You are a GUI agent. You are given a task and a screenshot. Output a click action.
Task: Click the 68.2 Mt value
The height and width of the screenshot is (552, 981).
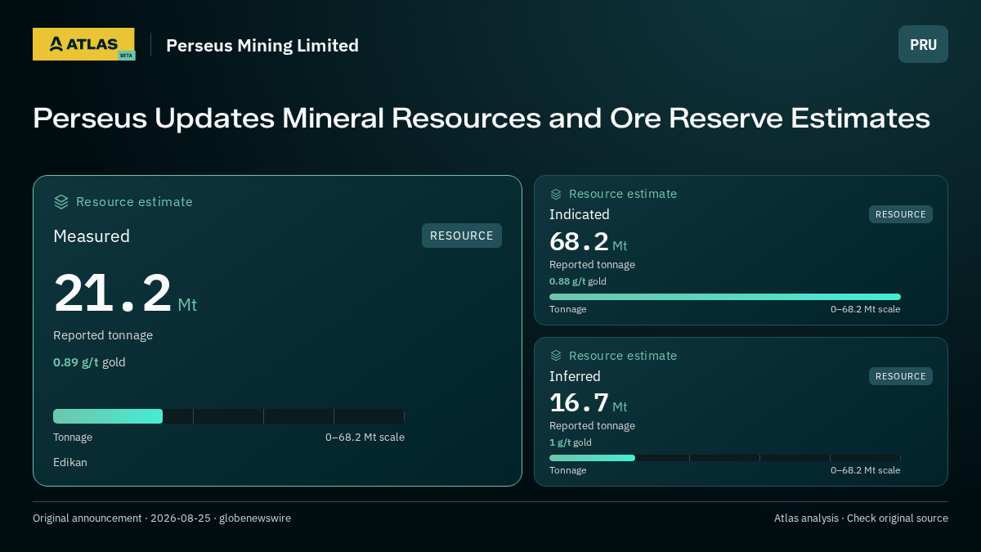coord(589,242)
